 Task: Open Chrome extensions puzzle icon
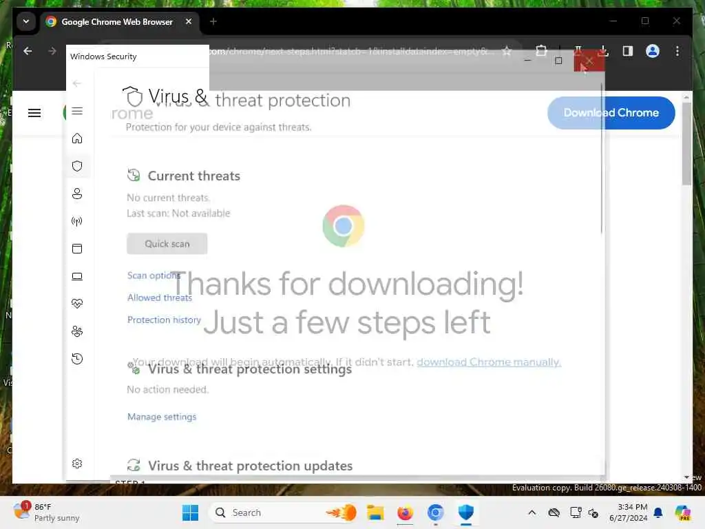pyautogui.click(x=541, y=51)
